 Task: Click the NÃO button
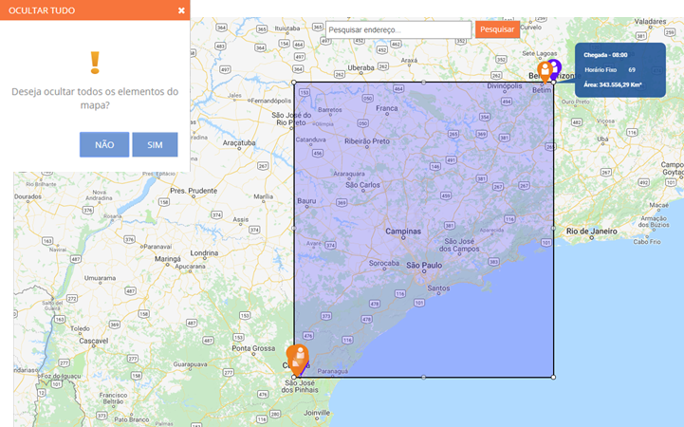tap(104, 144)
